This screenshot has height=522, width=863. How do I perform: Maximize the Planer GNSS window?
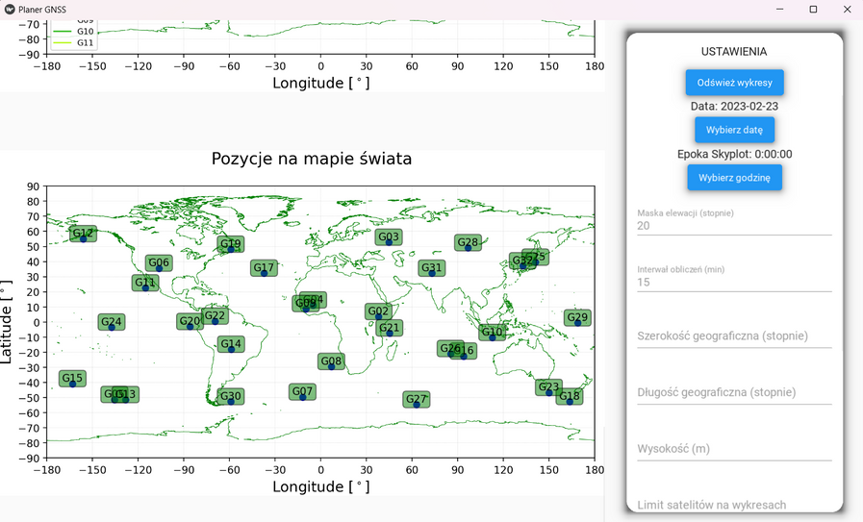click(813, 10)
